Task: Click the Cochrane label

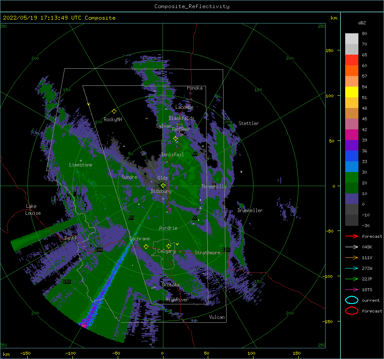Action: (140, 239)
